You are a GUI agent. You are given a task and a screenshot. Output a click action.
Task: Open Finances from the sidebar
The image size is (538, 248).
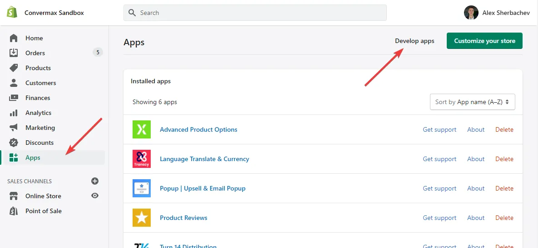tap(38, 98)
